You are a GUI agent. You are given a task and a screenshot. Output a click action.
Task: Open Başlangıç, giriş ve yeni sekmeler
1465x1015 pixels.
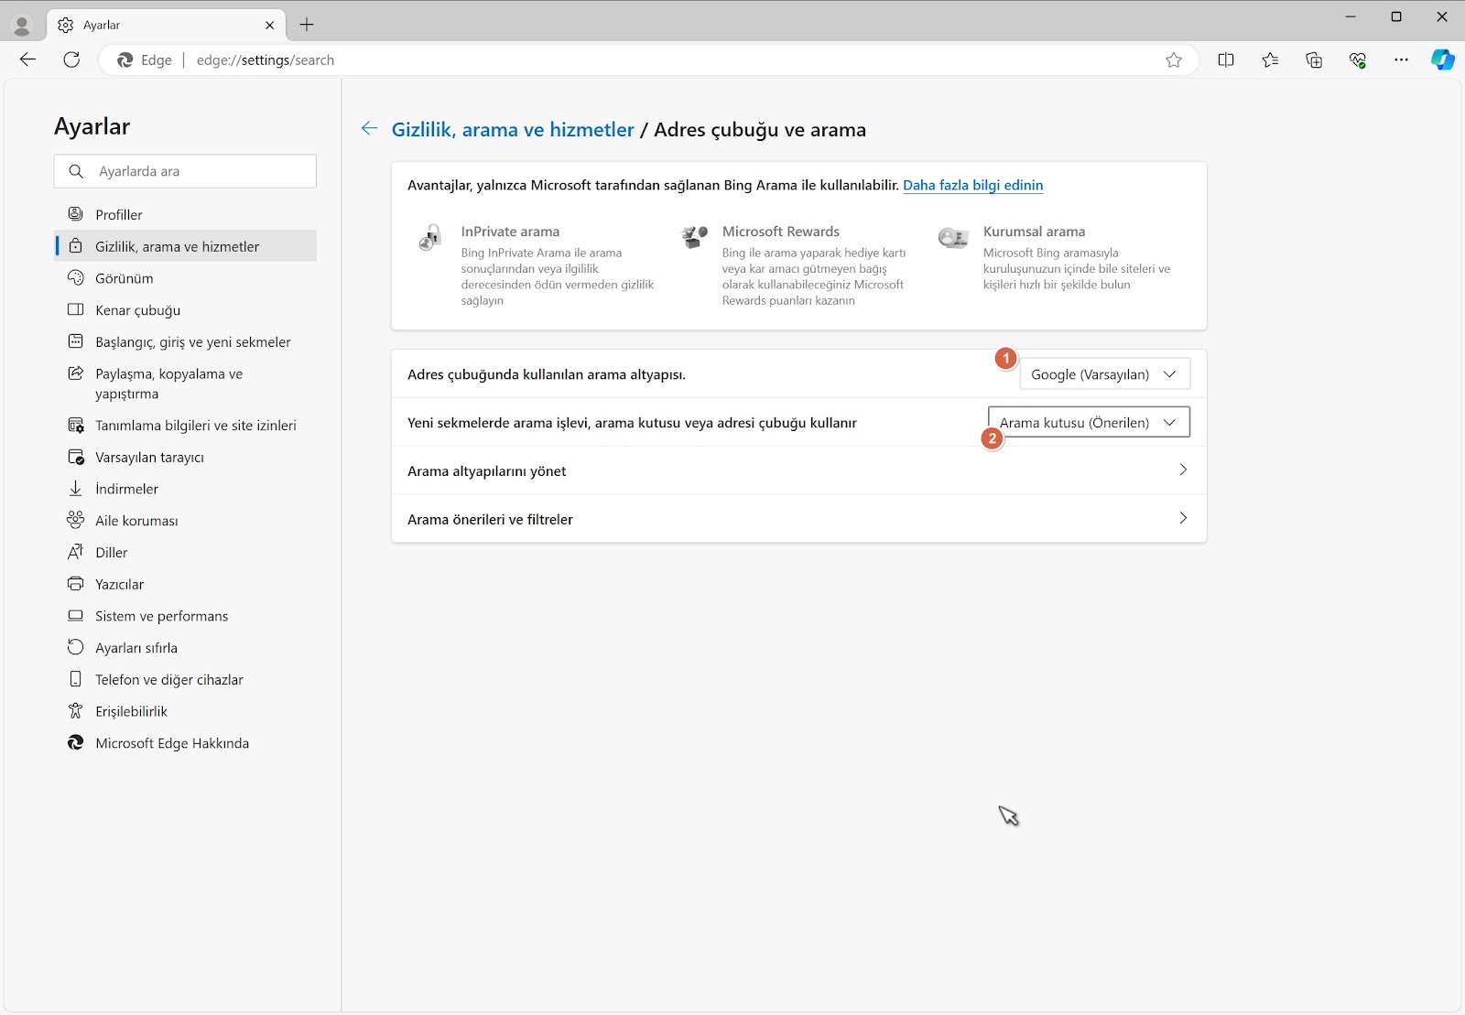185,341
